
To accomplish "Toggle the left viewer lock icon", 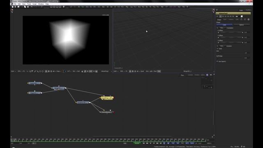I will click(82, 71).
